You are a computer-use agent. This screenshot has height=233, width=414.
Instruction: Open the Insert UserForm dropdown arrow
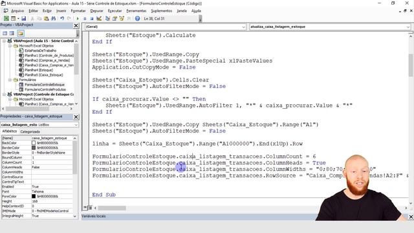tap(18, 19)
